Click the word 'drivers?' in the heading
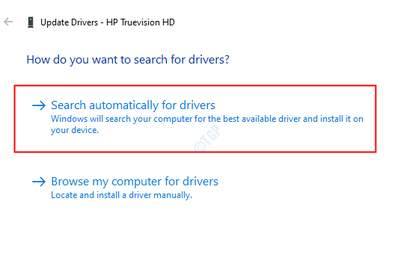The width and height of the screenshot is (415, 278). click(209, 60)
